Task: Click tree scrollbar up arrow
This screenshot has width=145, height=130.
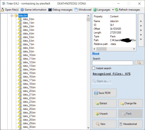Action: [88, 16]
